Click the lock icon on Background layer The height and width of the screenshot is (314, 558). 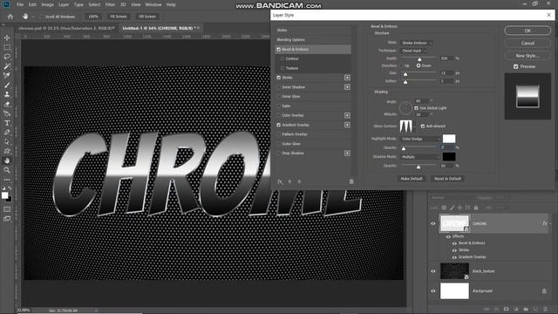point(544,290)
